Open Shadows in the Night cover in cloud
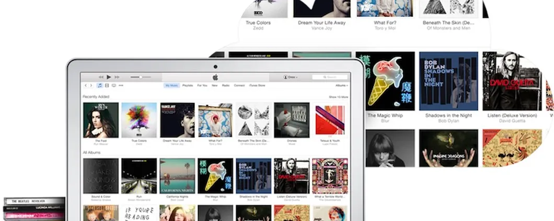This screenshot has width=554, height=221. coord(449,81)
